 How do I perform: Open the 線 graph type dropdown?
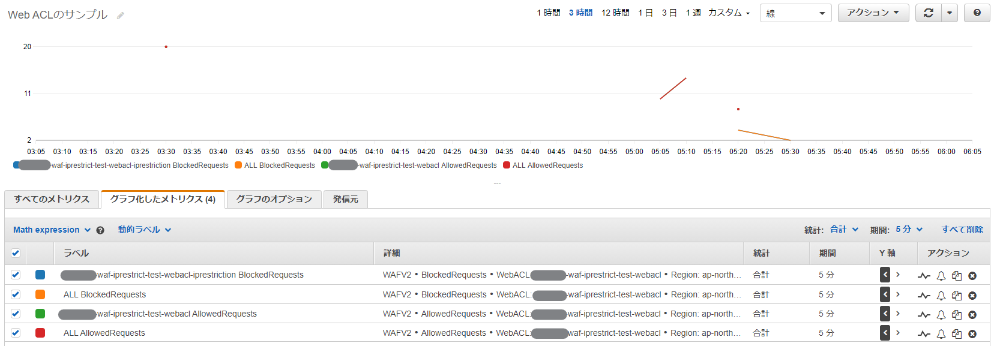(795, 13)
